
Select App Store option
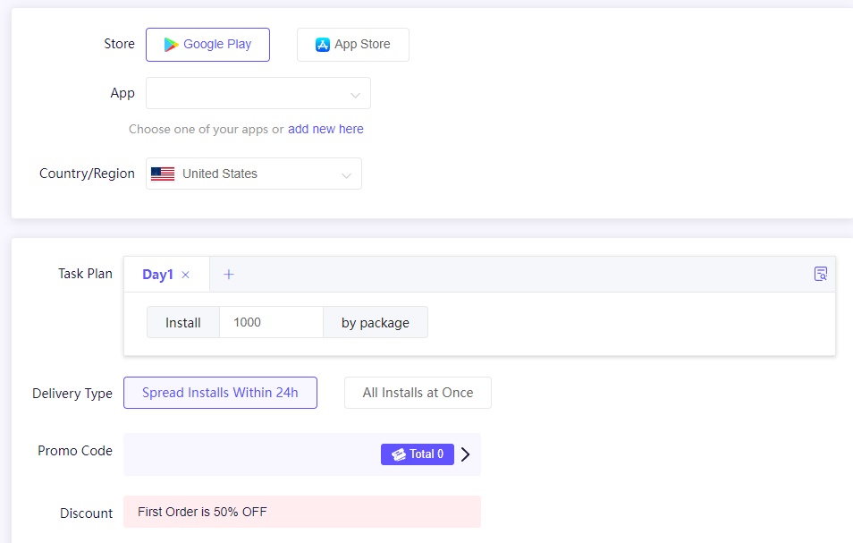tap(353, 45)
